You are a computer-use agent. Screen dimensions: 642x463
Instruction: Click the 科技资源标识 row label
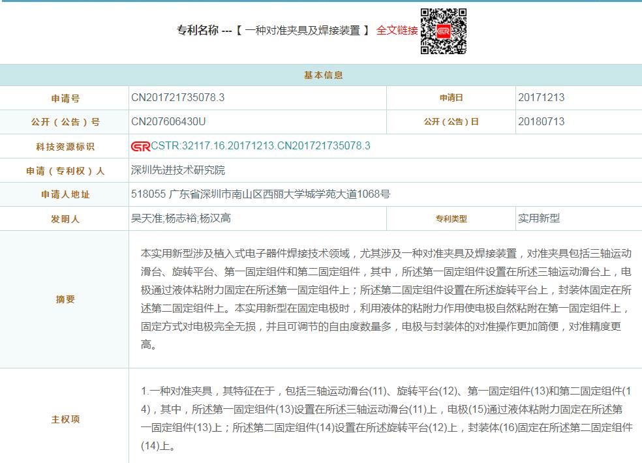pos(65,147)
